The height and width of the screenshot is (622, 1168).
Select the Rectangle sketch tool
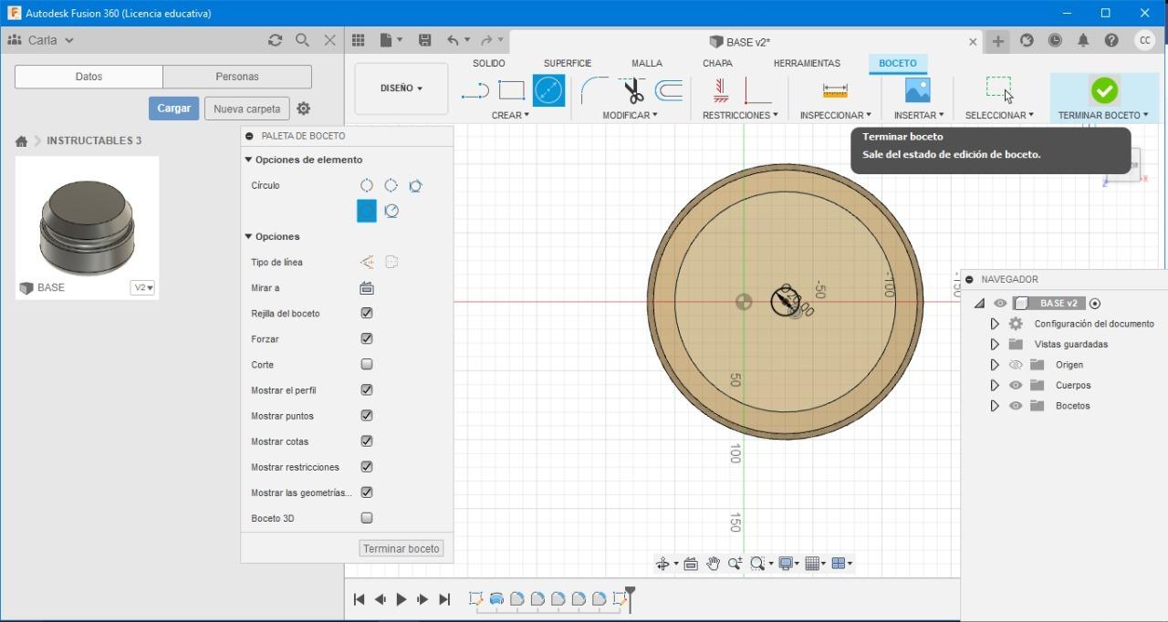(x=511, y=90)
